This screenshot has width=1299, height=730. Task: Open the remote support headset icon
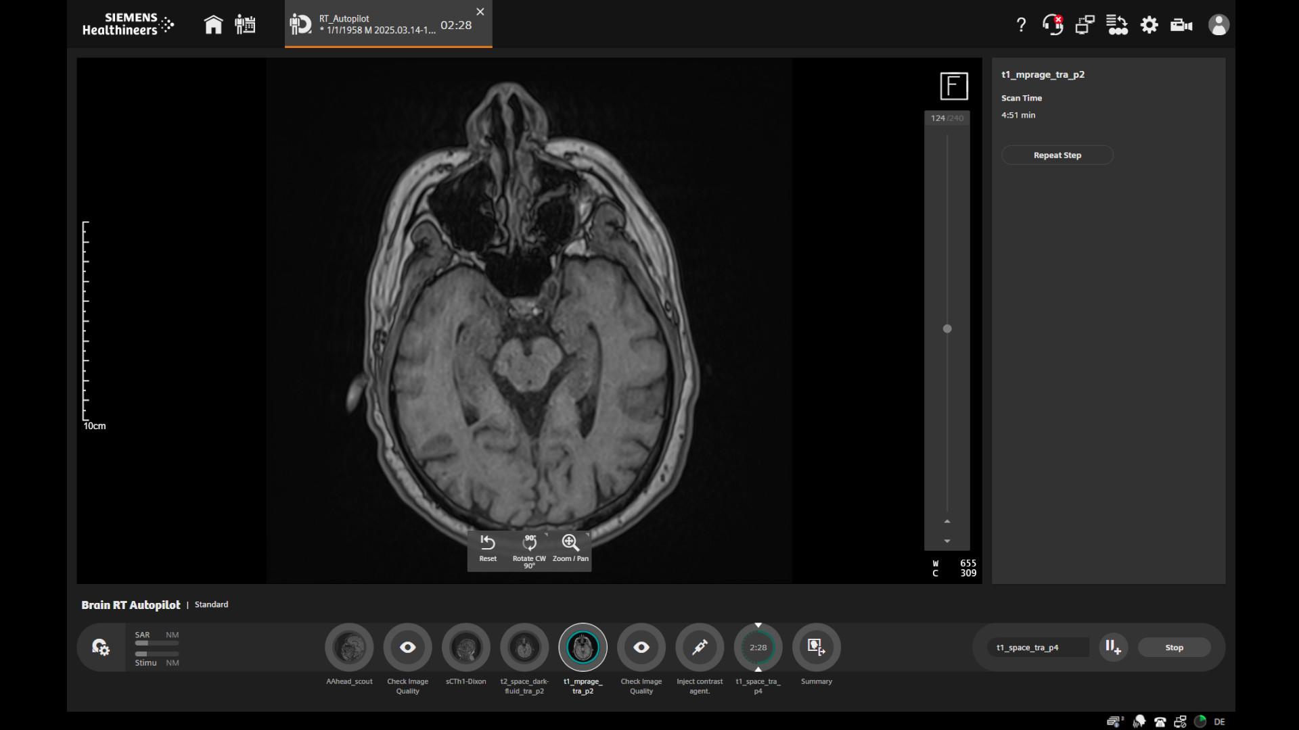point(1052,25)
